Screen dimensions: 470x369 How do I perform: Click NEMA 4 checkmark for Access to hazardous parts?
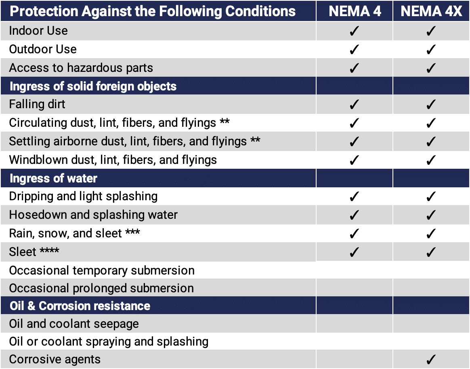pos(354,68)
